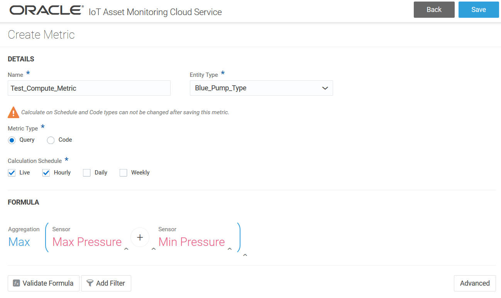The height and width of the screenshot is (298, 501).
Task: Click the Add Filter button
Action: coord(106,283)
